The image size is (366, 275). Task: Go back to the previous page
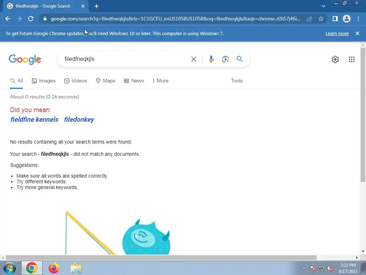click(x=8, y=19)
